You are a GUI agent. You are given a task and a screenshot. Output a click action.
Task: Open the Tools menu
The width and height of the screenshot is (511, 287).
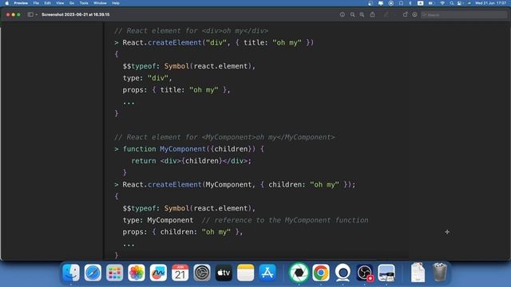(84, 3)
